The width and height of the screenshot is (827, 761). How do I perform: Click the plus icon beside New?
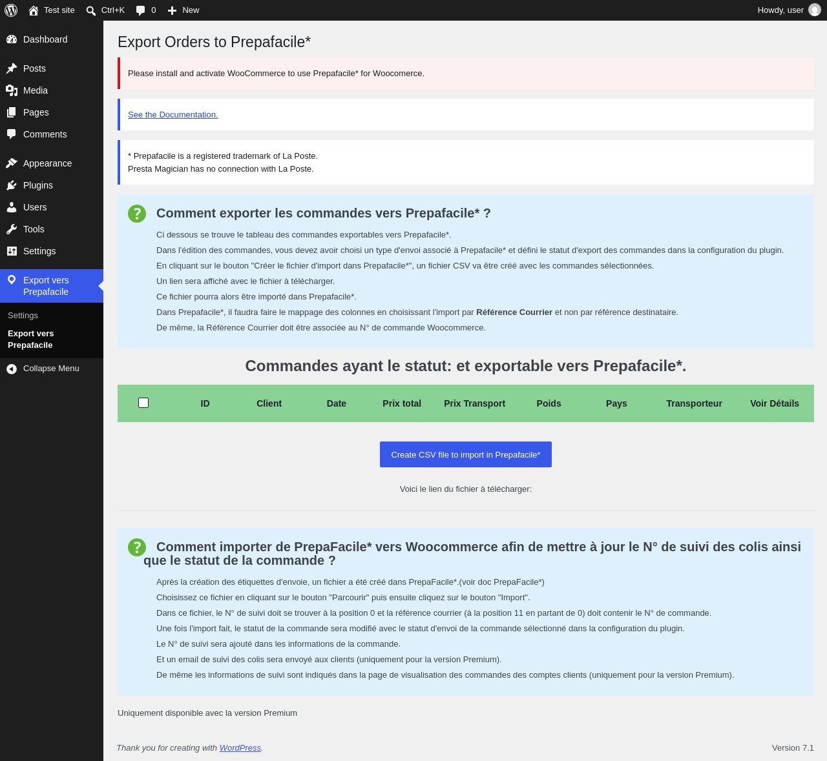(x=172, y=10)
